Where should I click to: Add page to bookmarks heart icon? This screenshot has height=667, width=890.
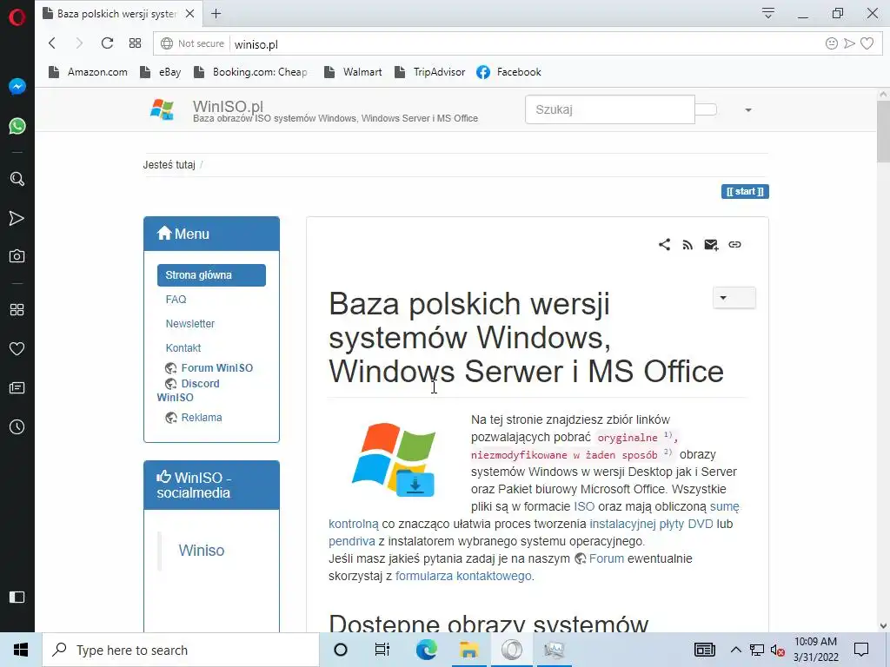(867, 43)
